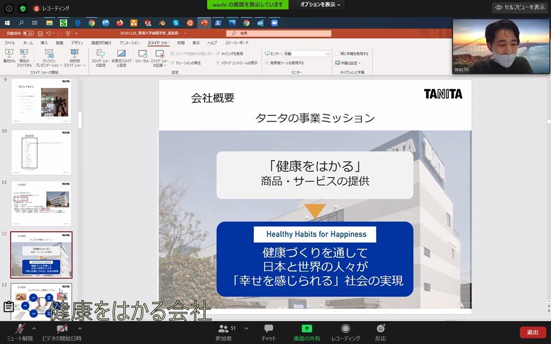The width and height of the screenshot is (551, 344).
Task: Expand participants options arrow
Action: [246, 329]
